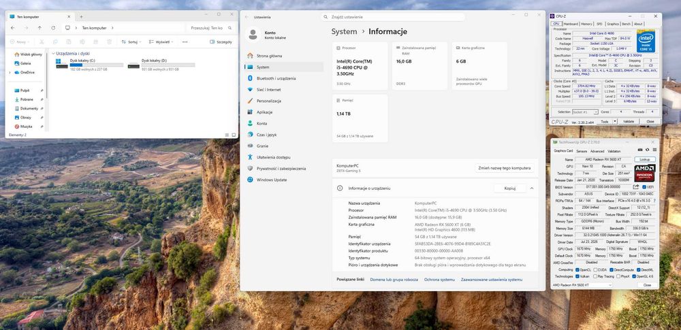Toggle DirectCompute checkbox in GPU-Z
681x330 pixels.
(612, 270)
